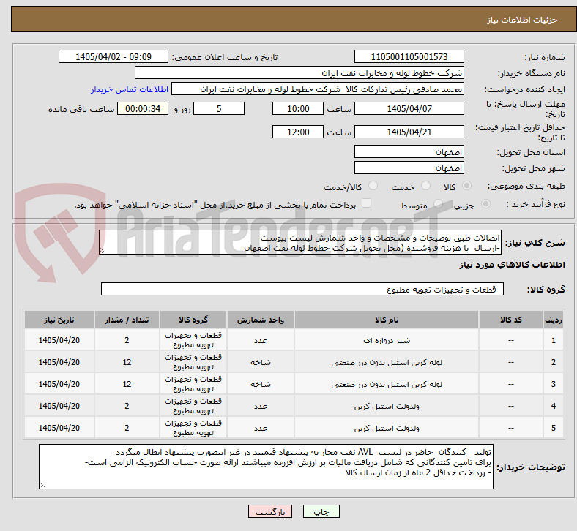Screen dimensions: 577x531
Task: Click the price validity time 12:00
Action: click(298, 132)
